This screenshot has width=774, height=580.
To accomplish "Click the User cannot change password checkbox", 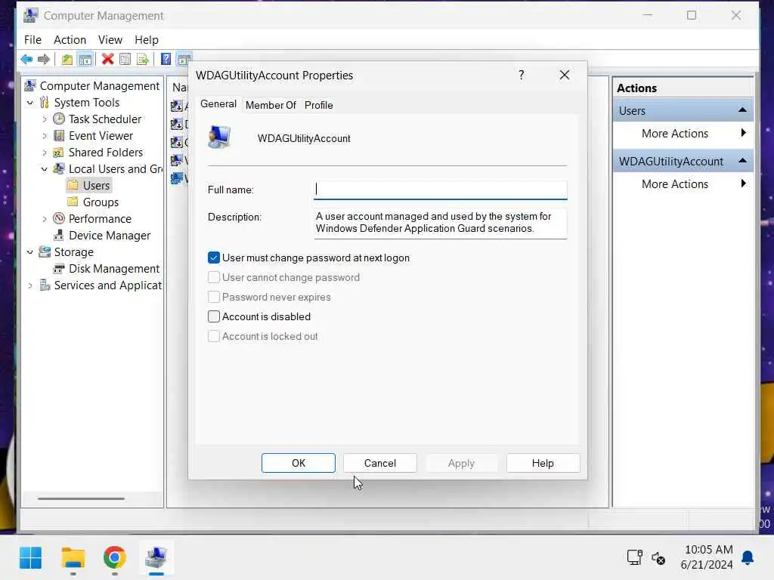I will (214, 277).
